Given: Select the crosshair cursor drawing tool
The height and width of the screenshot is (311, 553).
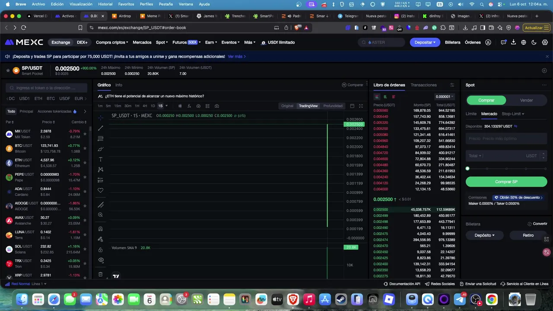Looking at the screenshot, I should point(101,118).
